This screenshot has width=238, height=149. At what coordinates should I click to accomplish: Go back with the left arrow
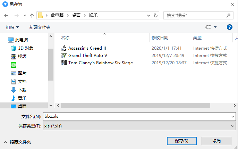click(6, 16)
